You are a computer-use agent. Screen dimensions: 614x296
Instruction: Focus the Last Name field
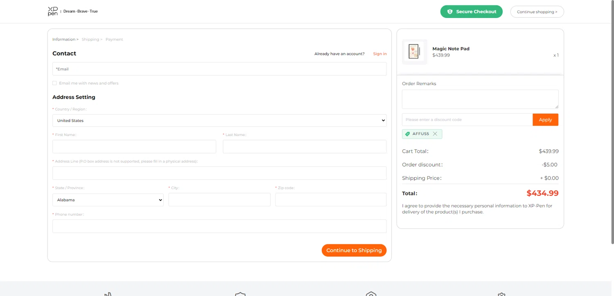click(305, 147)
